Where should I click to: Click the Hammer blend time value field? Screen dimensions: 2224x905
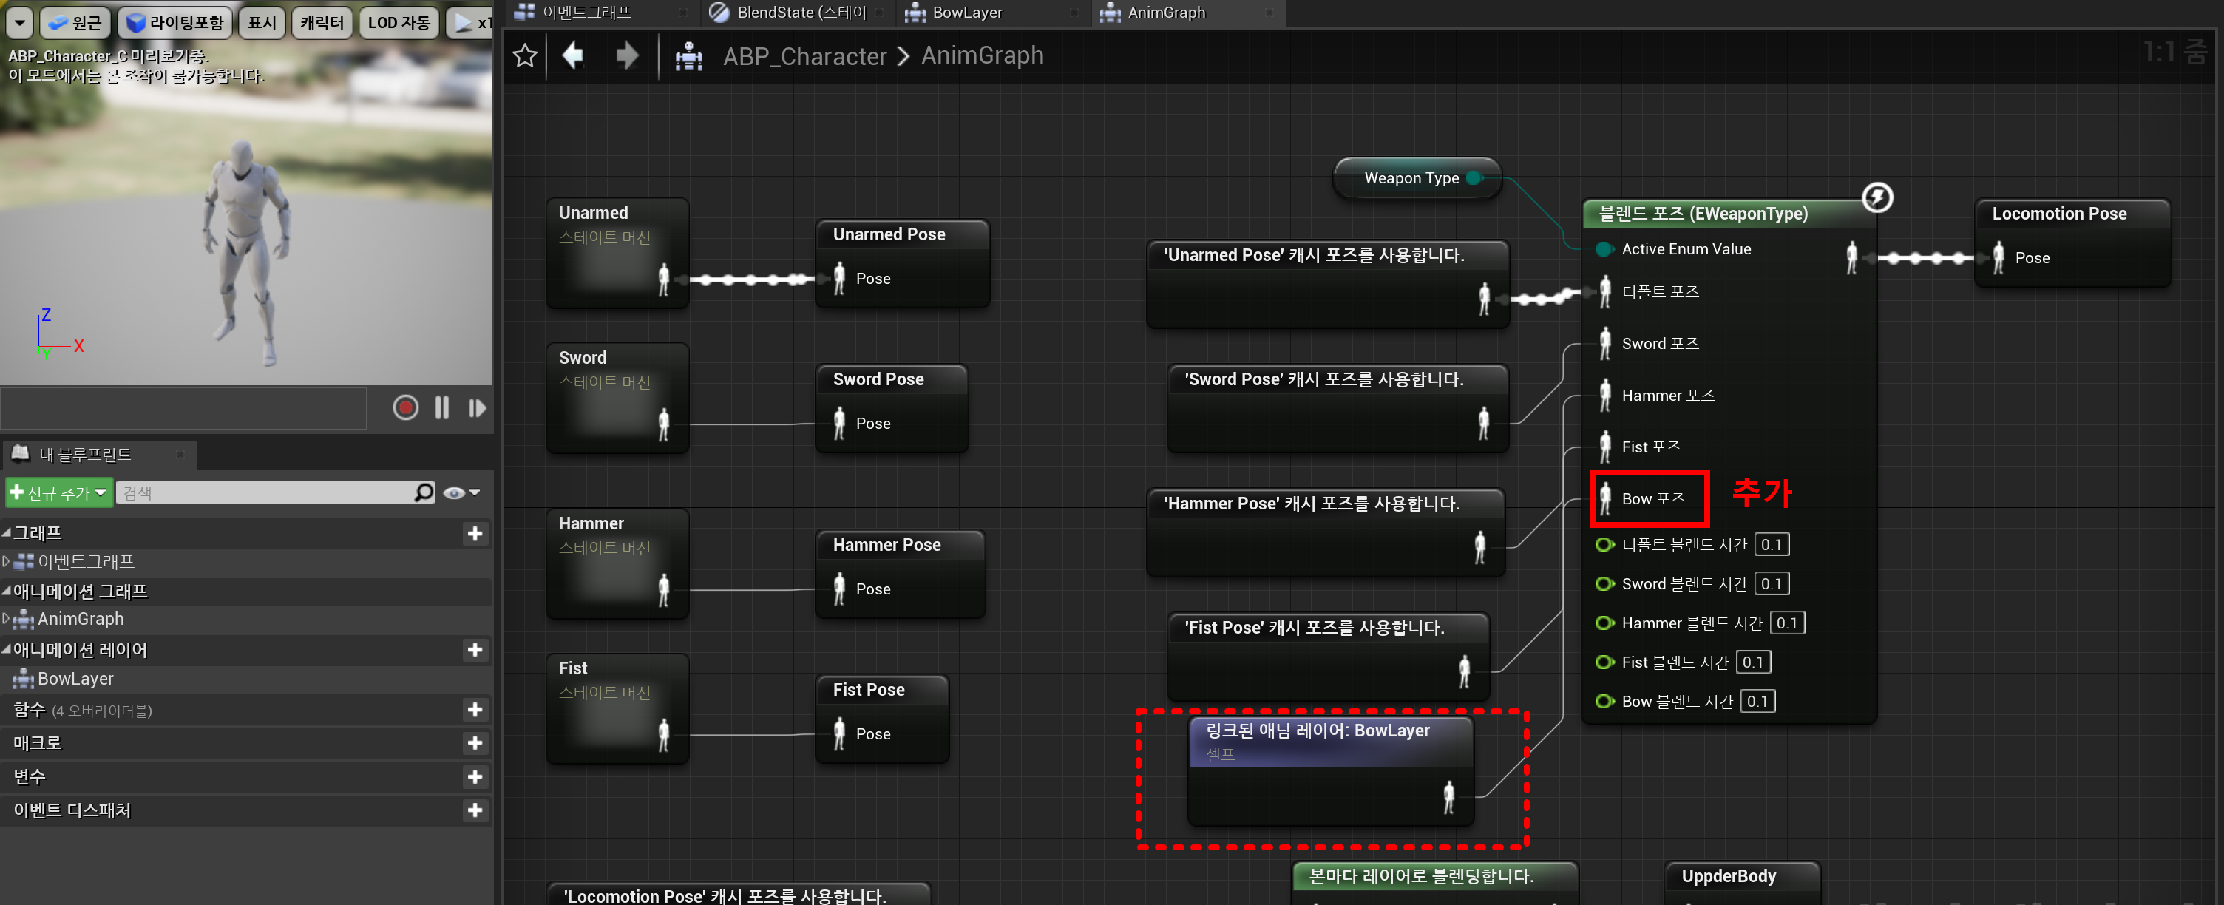coord(1786,623)
